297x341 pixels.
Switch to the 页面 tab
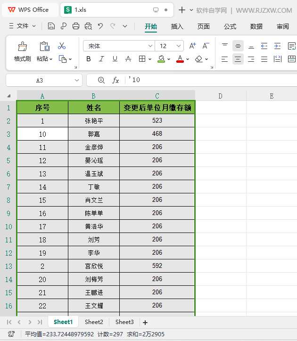(204, 26)
